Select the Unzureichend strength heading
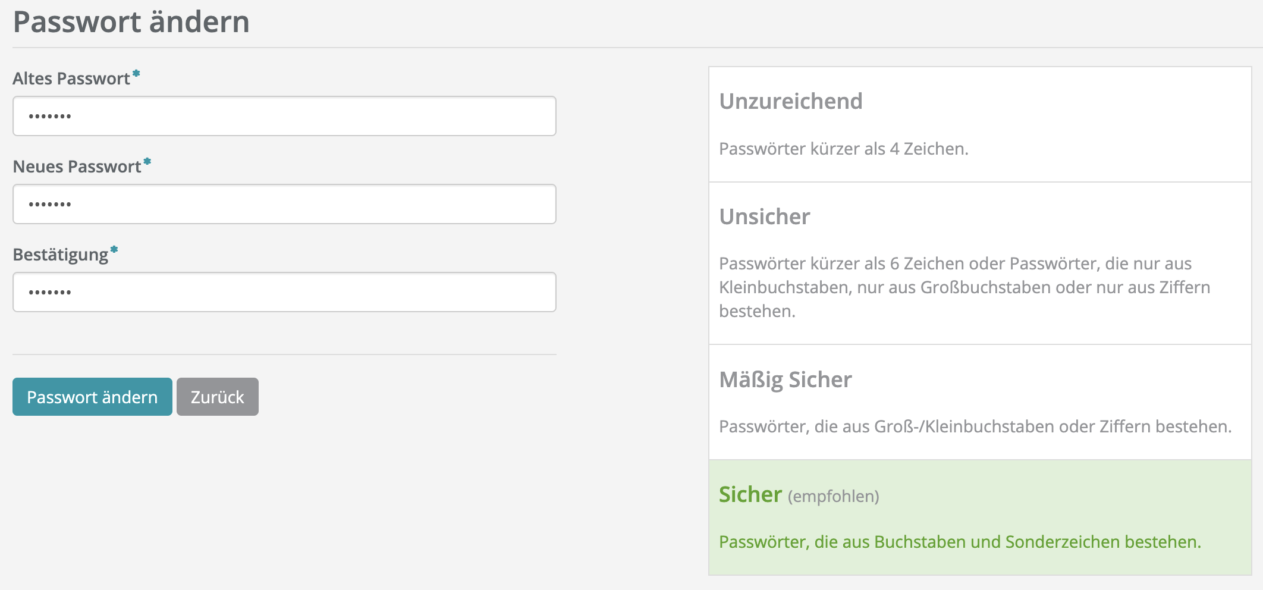Screen dimensions: 1263x590 point(790,102)
